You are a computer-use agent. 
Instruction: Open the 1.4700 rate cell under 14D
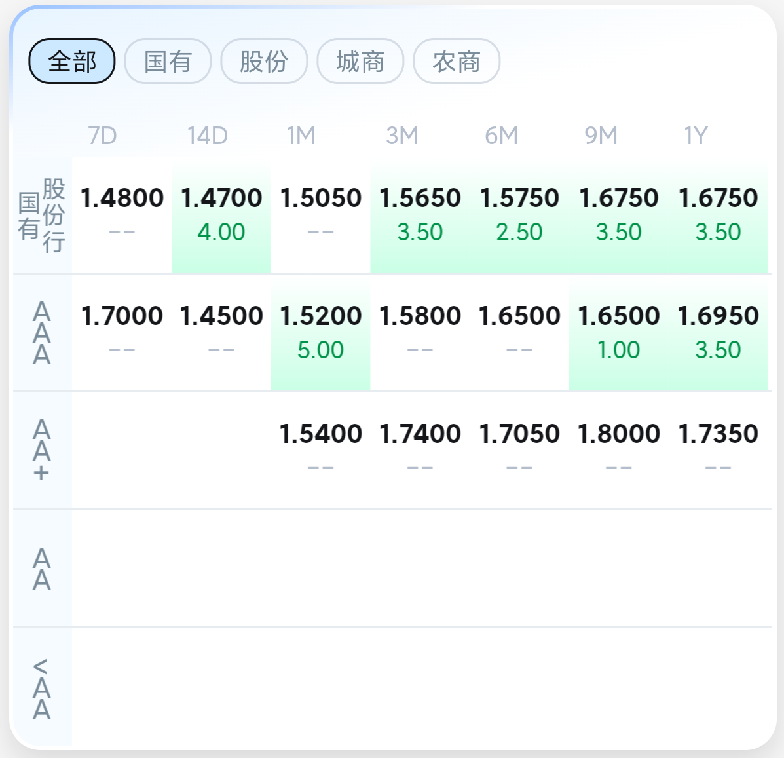221,216
